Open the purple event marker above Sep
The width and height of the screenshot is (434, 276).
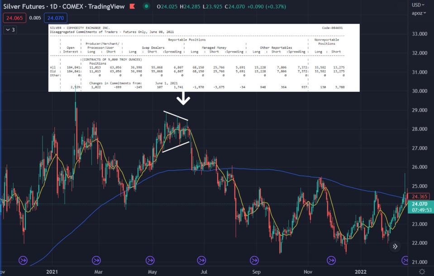tap(254, 260)
